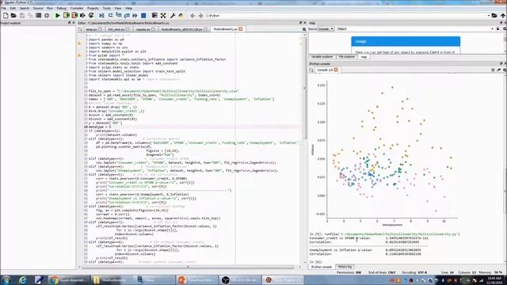The height and width of the screenshot is (285, 507).
Task: Close the Console 1/A tab
Action: pos(336,70)
